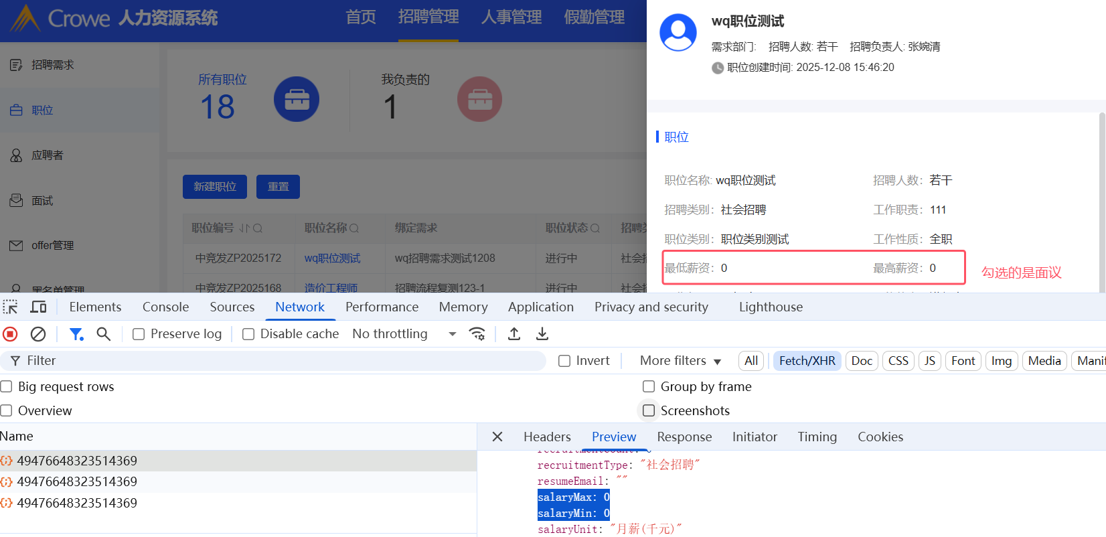Search 职位编号 column via magnifier icon
Viewport: 1106px width, 537px height.
click(258, 228)
